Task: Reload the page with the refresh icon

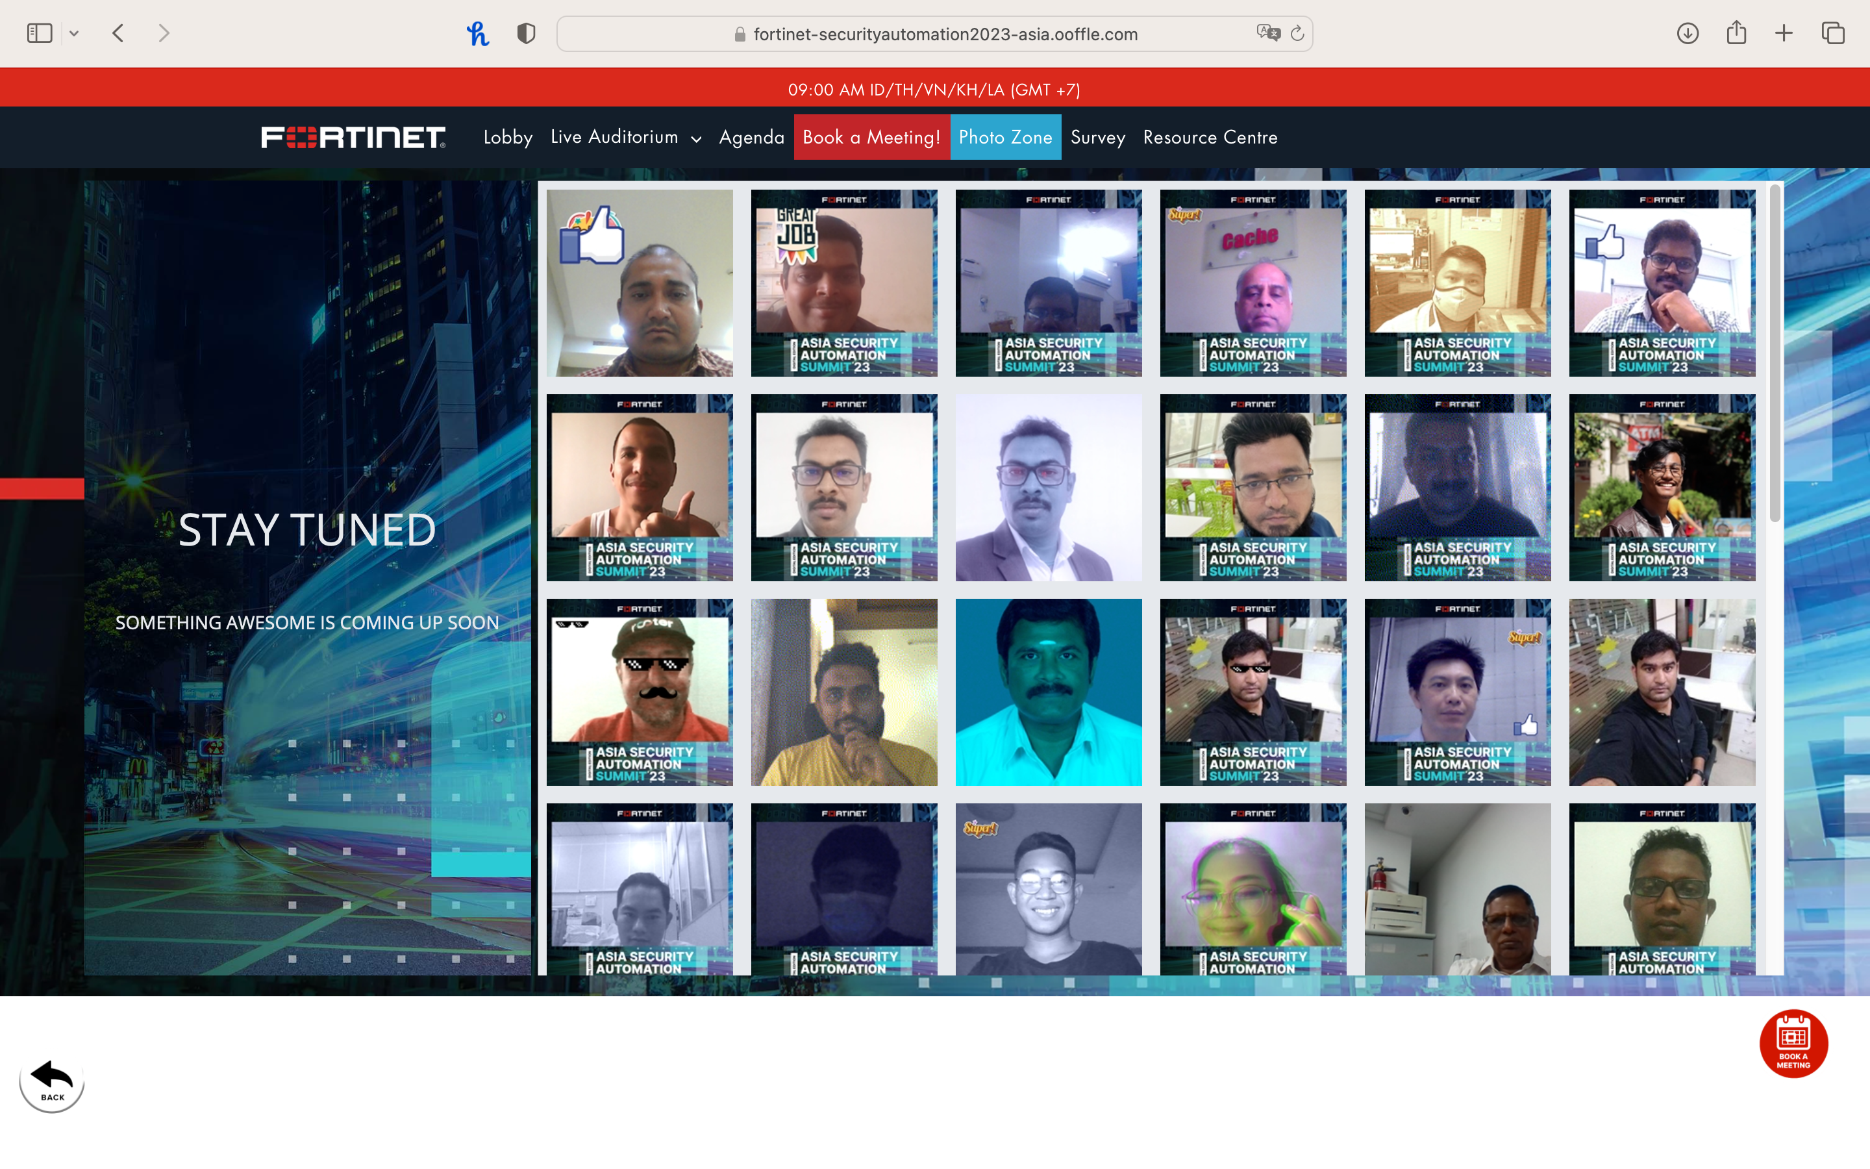Action: point(1297,33)
